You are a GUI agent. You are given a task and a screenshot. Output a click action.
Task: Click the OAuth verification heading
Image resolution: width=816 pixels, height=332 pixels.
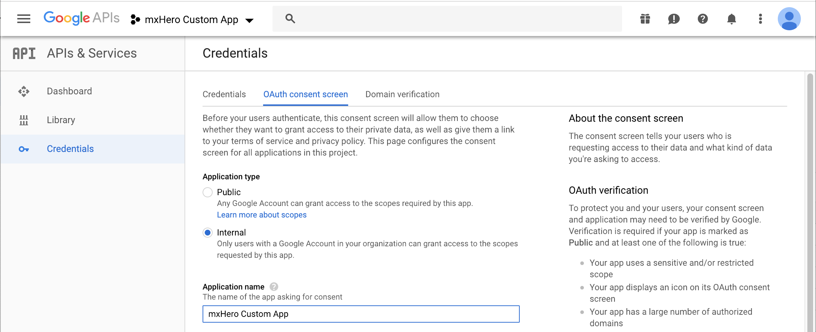tap(608, 190)
